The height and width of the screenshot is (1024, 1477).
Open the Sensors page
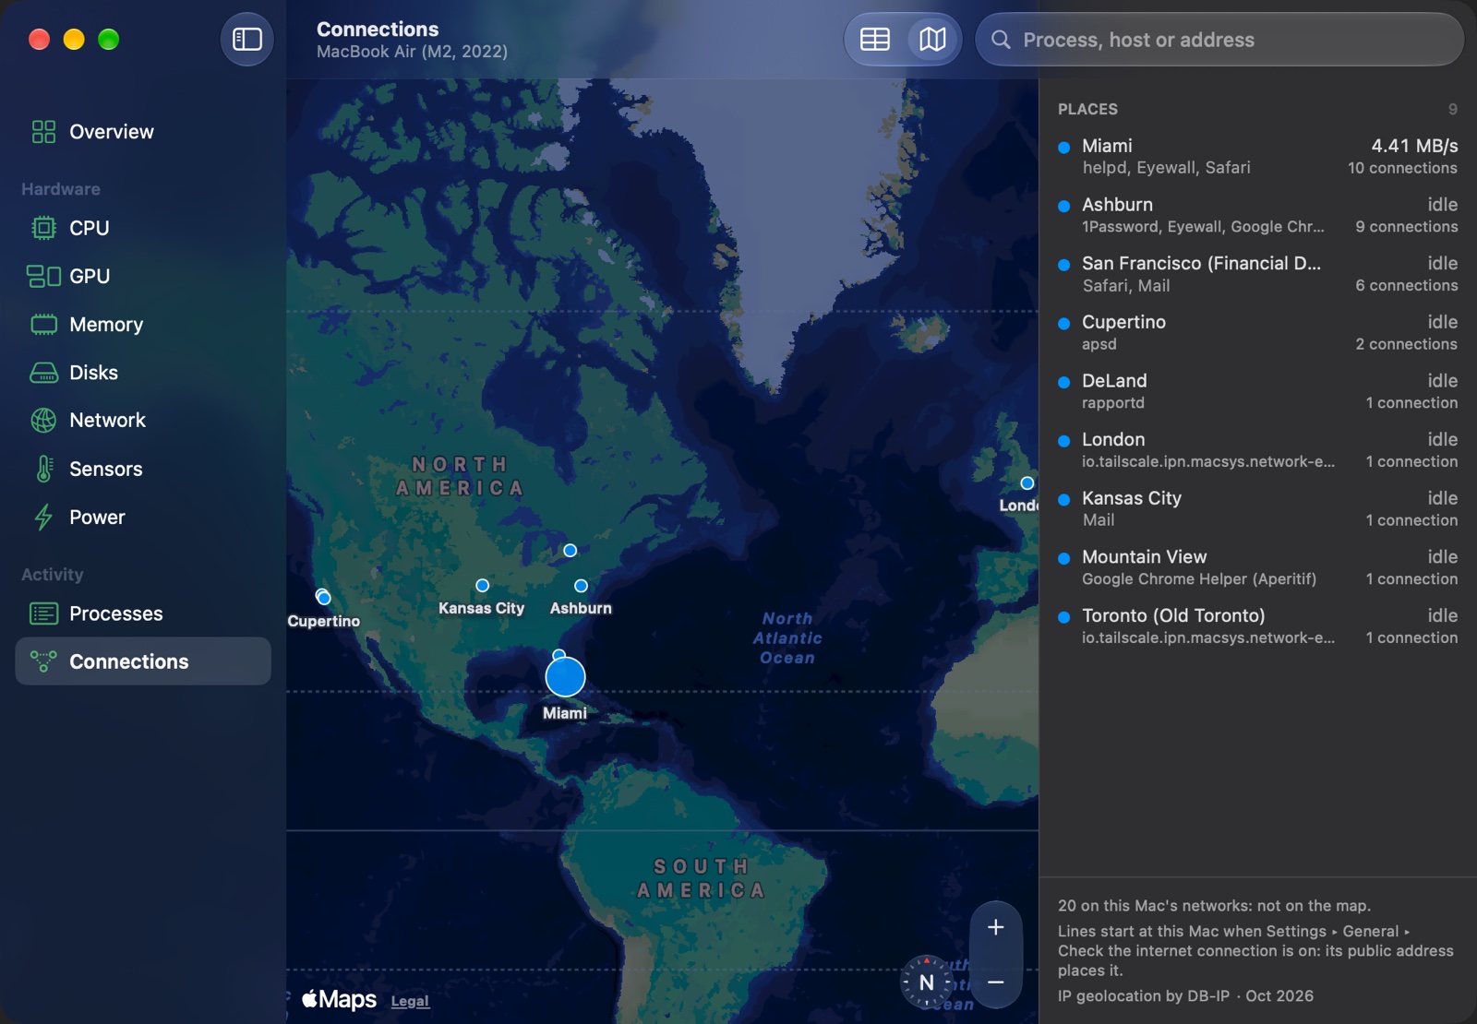pyautogui.click(x=143, y=469)
